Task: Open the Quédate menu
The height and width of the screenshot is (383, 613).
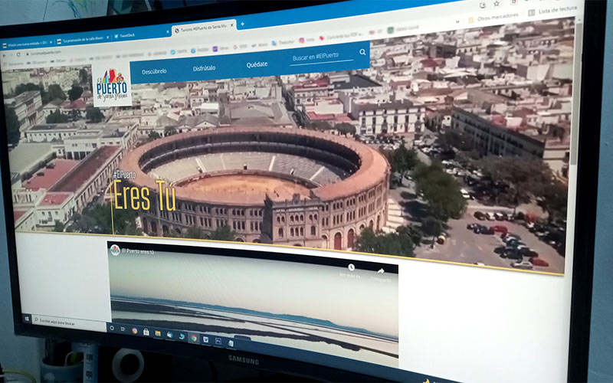Action: [257, 64]
